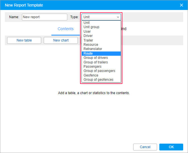The height and width of the screenshot is (153, 188).
Task: Pick Retranslator from the list
Action: point(93,49)
